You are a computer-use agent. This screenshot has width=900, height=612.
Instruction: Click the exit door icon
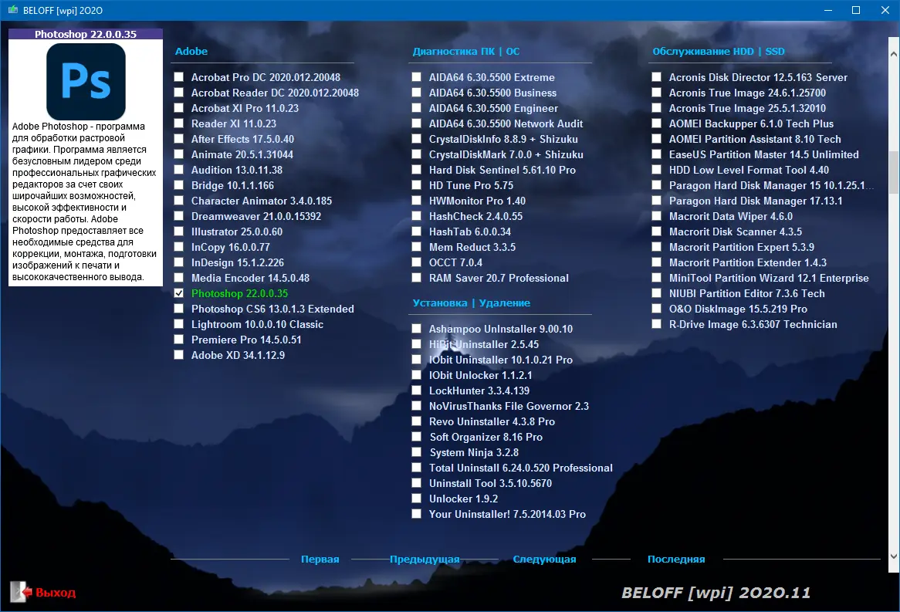[21, 592]
